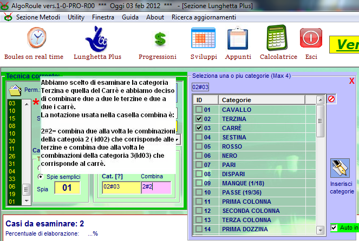359x241 pixels.
Task: Check the 08 DISPARI checkbox
Action: 199,174
